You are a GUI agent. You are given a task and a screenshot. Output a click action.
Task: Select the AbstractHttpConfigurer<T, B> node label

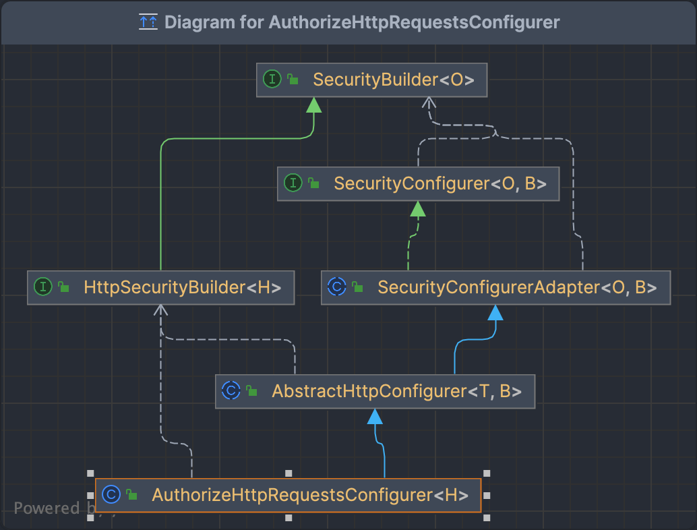pyautogui.click(x=396, y=390)
